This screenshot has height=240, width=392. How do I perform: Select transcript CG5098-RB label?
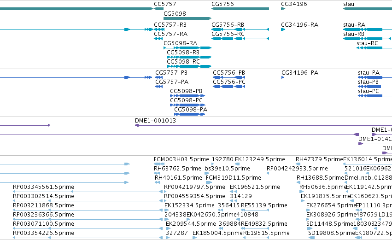[183, 53]
